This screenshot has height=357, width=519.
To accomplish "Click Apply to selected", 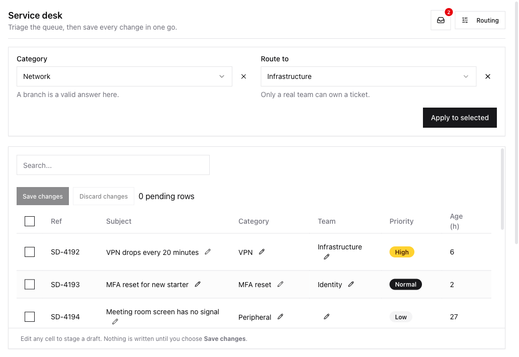I will click(x=460, y=118).
